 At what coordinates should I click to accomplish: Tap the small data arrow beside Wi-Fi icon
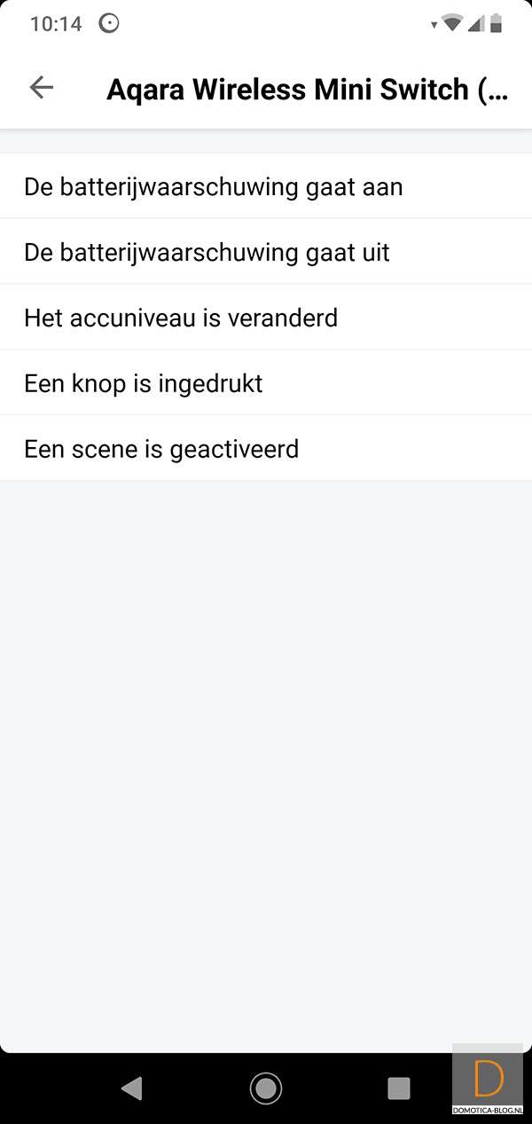434,26
